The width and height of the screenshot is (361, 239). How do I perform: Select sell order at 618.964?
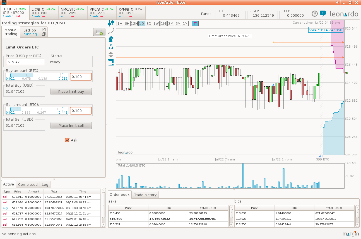(51, 225)
